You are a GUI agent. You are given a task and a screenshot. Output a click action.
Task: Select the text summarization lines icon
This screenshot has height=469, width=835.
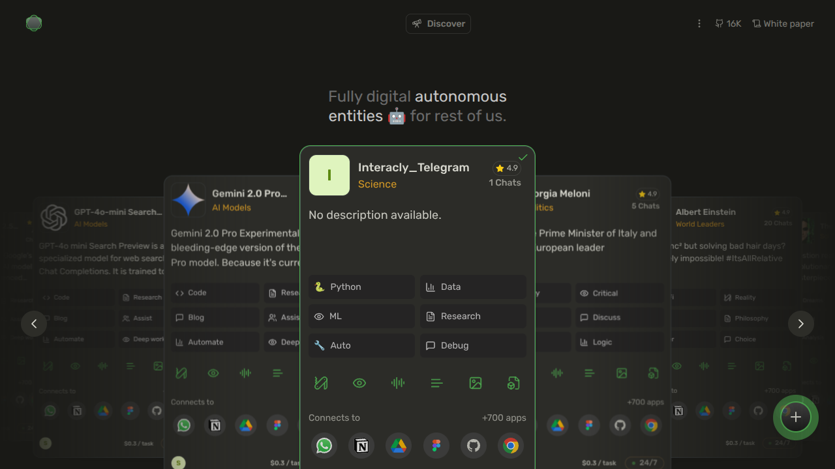click(x=436, y=383)
